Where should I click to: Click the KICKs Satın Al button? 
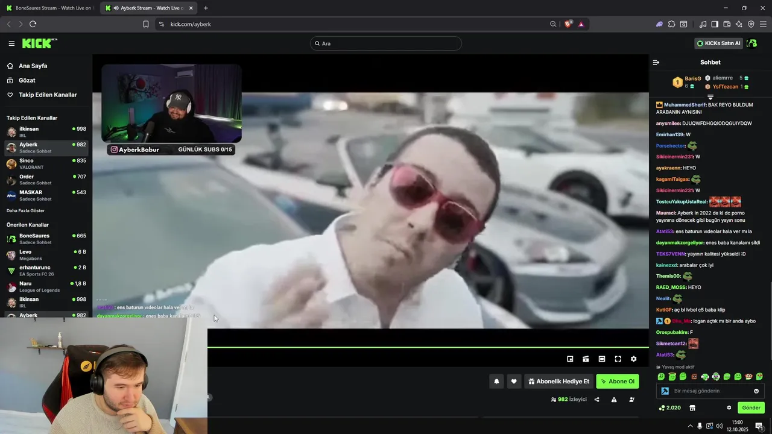719,43
